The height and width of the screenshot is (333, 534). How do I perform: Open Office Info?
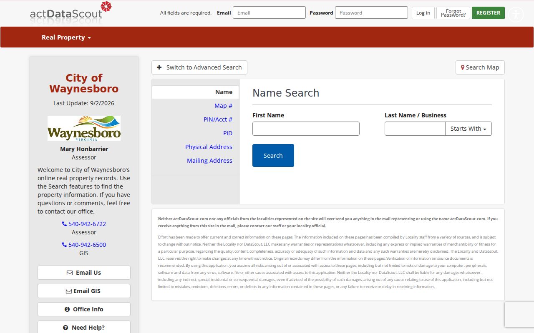tap(84, 309)
